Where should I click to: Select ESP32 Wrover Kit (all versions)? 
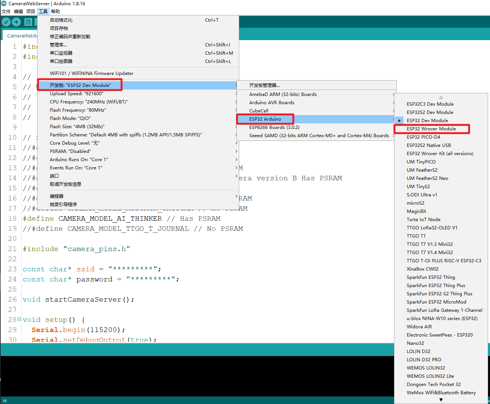pyautogui.click(x=441, y=154)
